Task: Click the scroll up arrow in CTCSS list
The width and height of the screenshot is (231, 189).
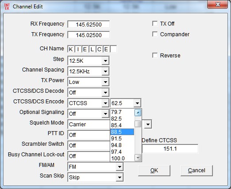Action: point(138,113)
